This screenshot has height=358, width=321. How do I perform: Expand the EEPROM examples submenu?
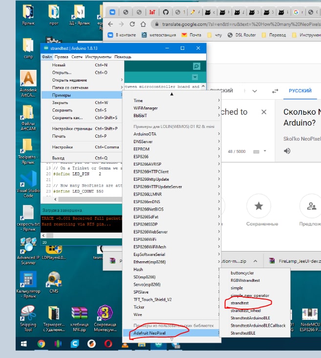click(172, 149)
